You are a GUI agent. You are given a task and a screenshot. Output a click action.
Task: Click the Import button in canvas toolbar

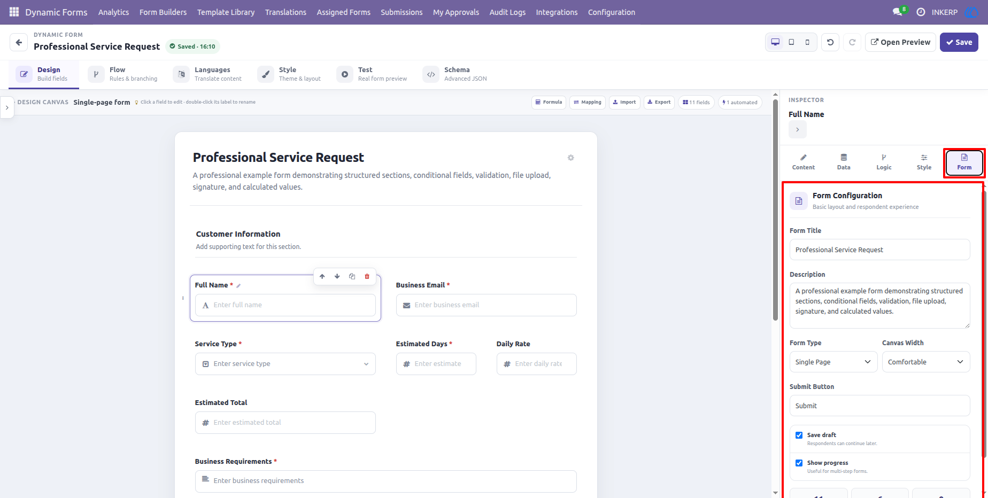[x=624, y=102]
